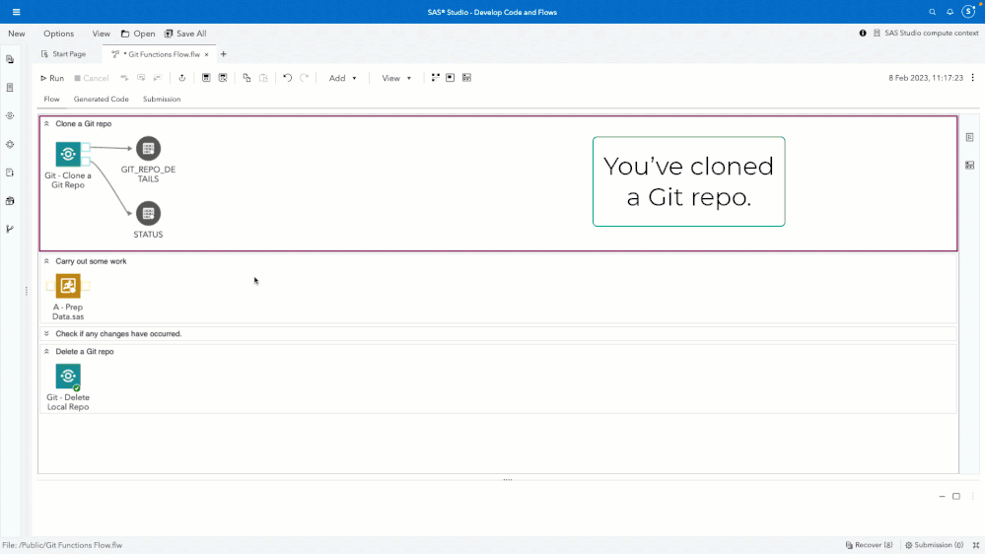The height and width of the screenshot is (554, 985).
Task: Select the GIT_REPO_DETAILS table node
Action: pos(148,148)
